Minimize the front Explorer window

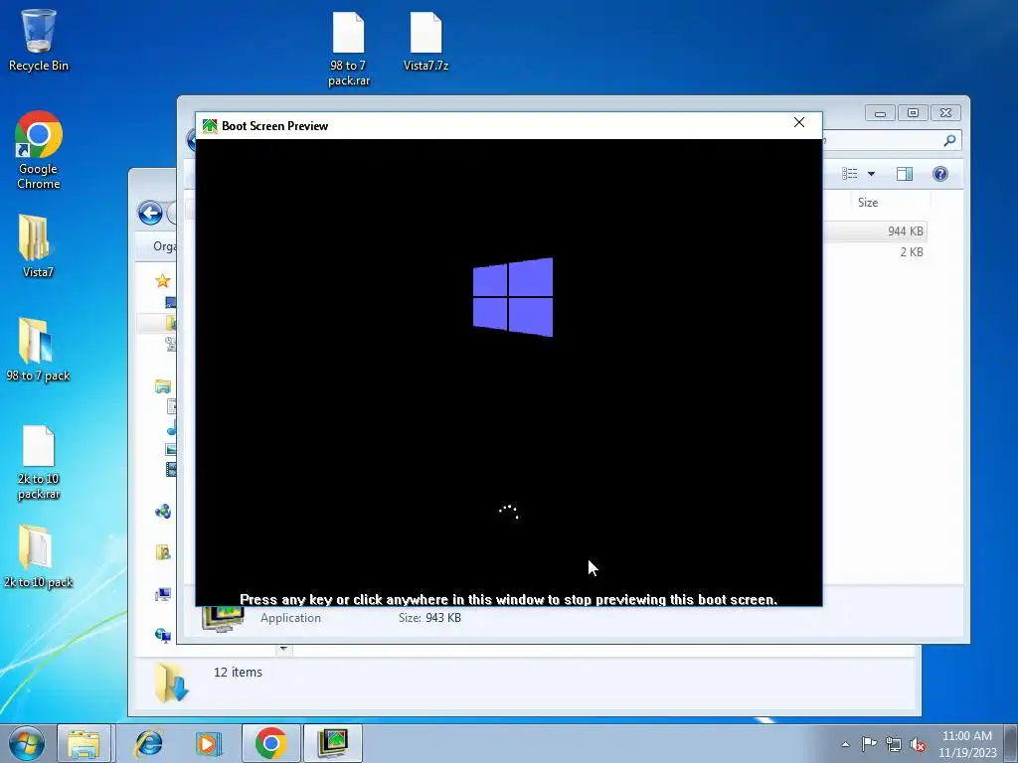click(x=880, y=113)
